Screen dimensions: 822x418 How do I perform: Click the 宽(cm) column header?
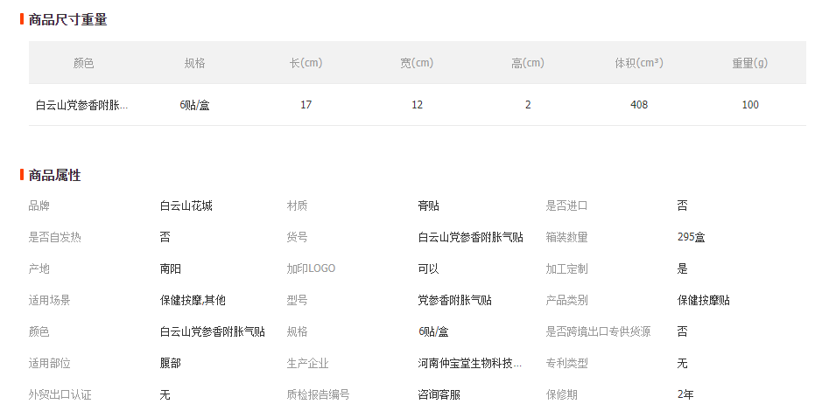click(417, 63)
